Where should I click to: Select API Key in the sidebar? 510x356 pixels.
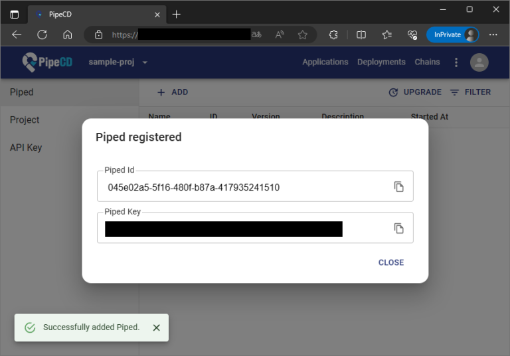[x=26, y=147]
